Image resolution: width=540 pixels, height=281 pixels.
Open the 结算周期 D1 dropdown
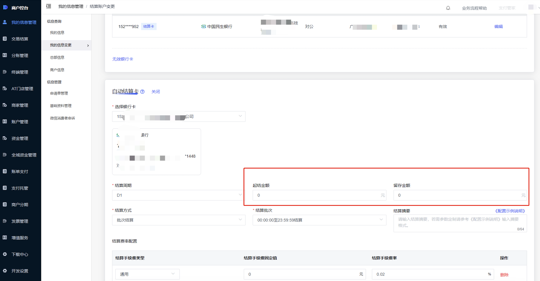(x=179, y=195)
